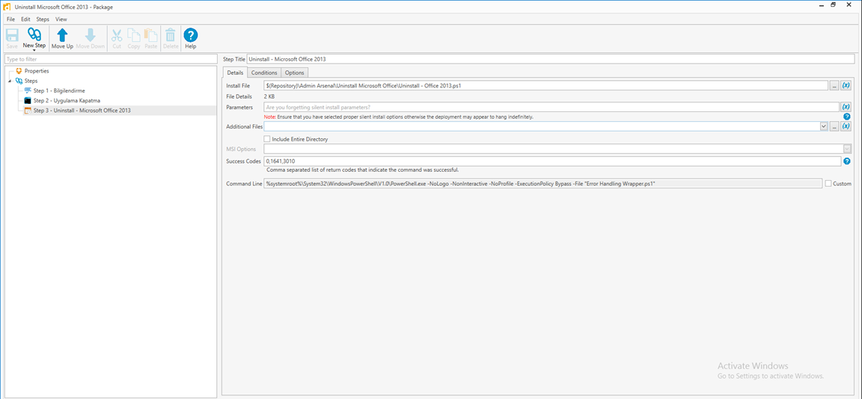The image size is (862, 399).
Task: Browse for Install File with ellipsis button
Action: point(834,86)
